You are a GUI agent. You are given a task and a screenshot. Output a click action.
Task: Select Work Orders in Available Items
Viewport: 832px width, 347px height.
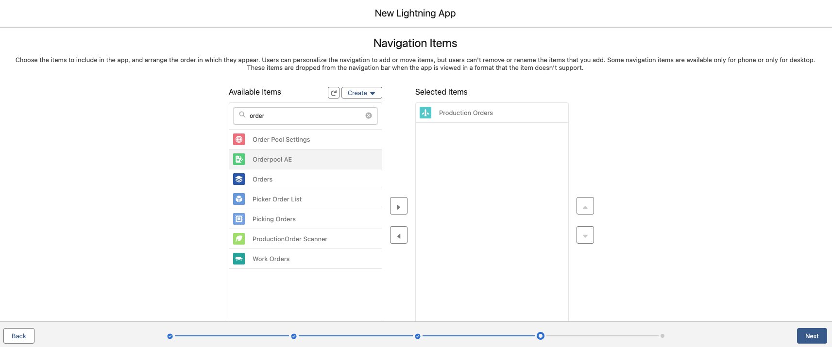tap(271, 259)
